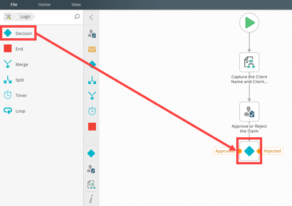Click the recent Decision diamond below the divider
The width and height of the screenshot is (292, 206).
point(91,153)
